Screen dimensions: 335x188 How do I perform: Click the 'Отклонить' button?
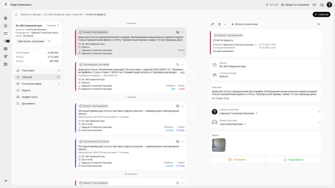tap(237, 160)
